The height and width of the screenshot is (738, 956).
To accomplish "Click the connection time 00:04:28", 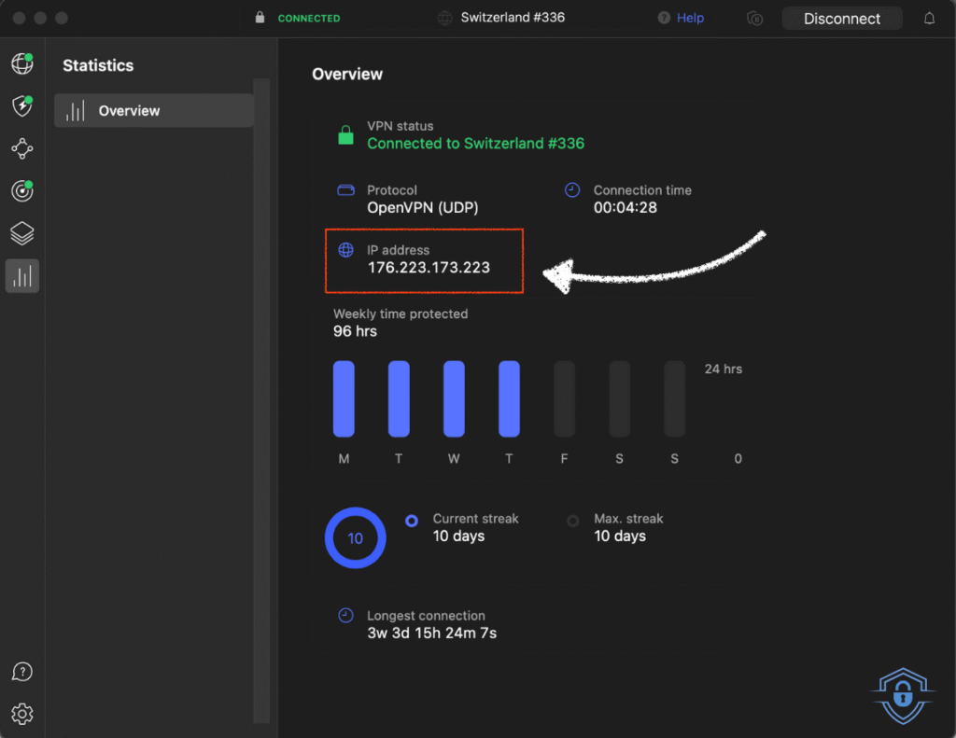I will (626, 208).
